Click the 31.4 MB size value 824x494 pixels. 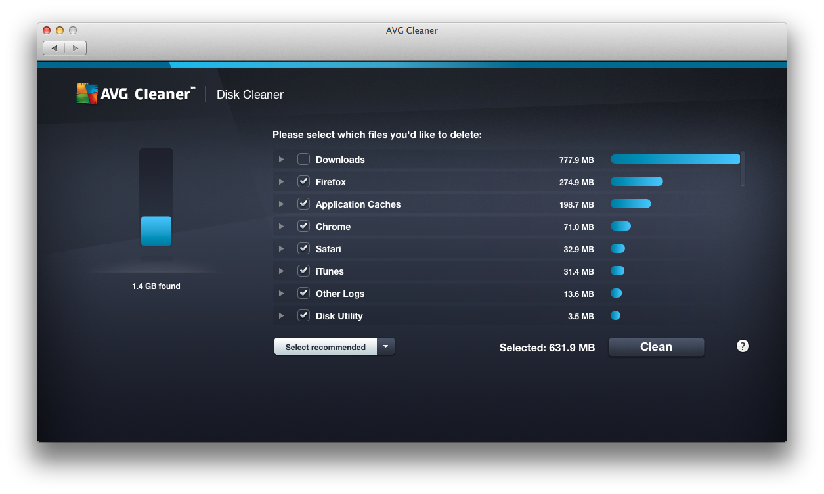pyautogui.click(x=578, y=272)
